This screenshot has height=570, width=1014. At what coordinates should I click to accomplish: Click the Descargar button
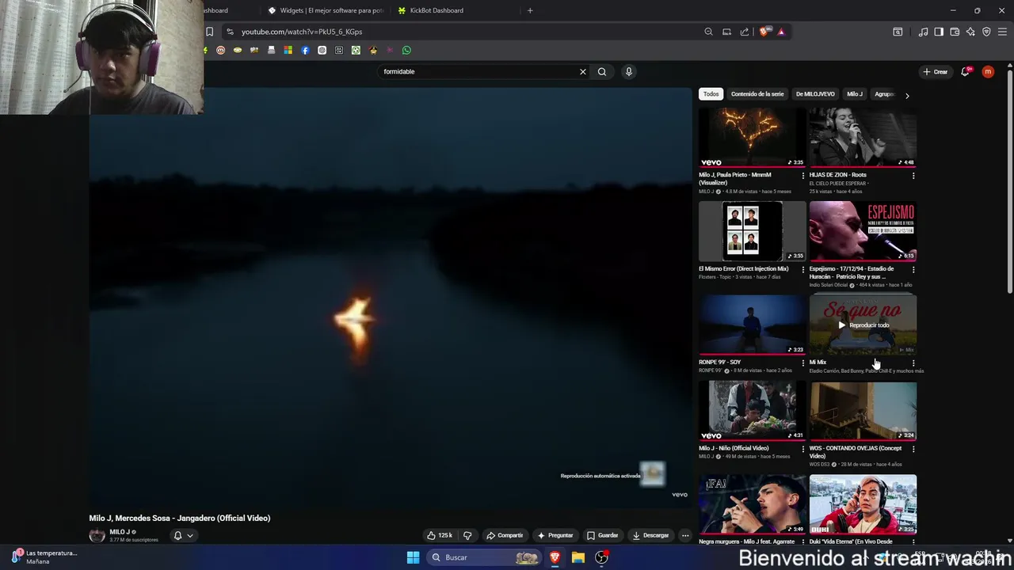650,535
